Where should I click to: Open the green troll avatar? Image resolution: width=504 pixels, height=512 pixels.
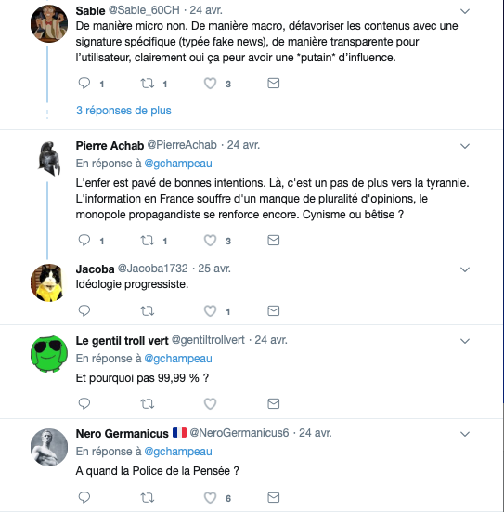point(49,354)
